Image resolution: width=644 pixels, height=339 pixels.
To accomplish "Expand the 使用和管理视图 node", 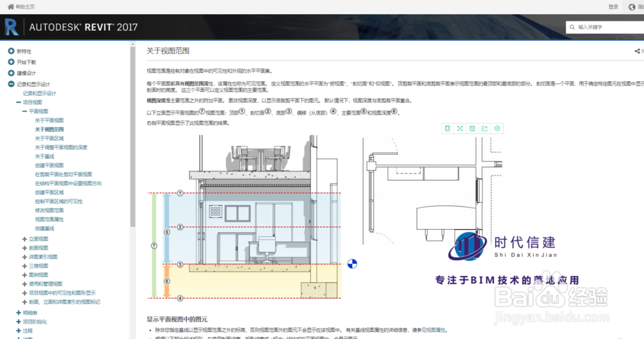I will click(24, 284).
